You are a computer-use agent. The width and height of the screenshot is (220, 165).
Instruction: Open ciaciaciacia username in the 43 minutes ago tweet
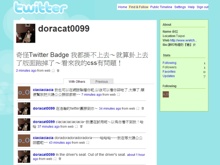[x=43, y=138]
